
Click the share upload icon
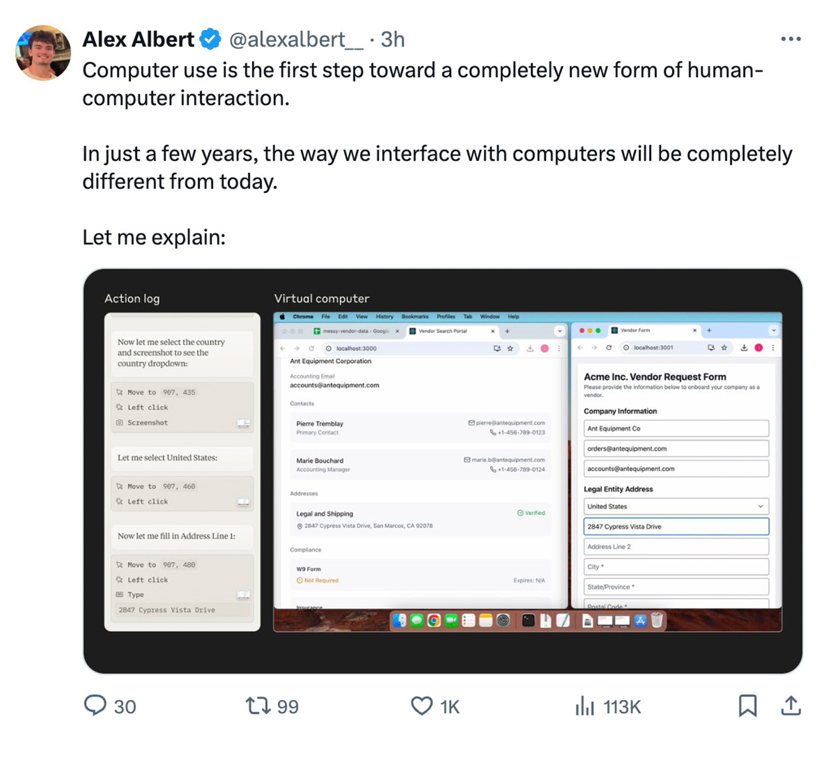coord(791,705)
